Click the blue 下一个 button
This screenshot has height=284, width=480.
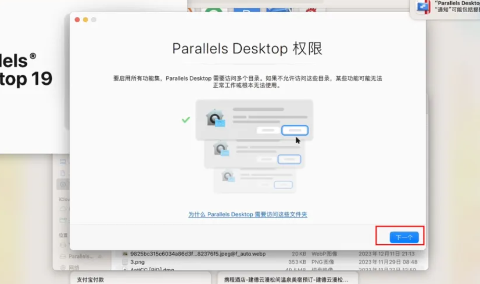click(404, 237)
